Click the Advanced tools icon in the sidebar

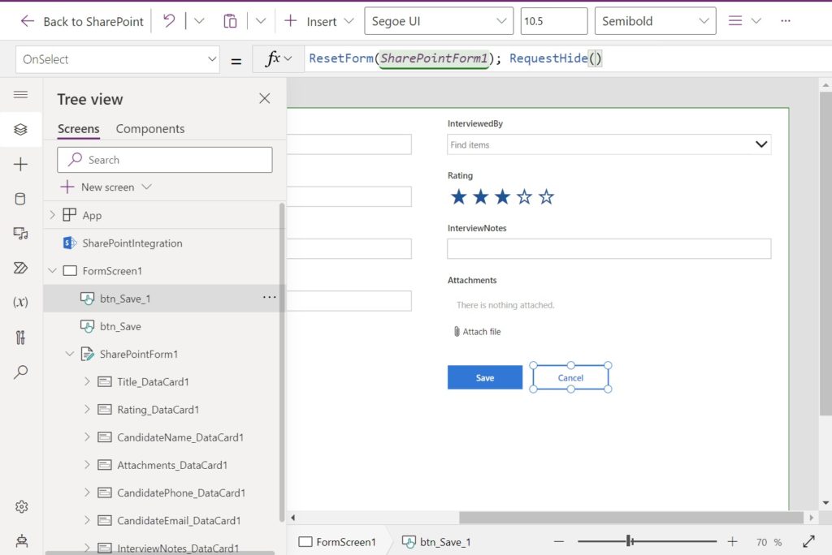(x=20, y=337)
